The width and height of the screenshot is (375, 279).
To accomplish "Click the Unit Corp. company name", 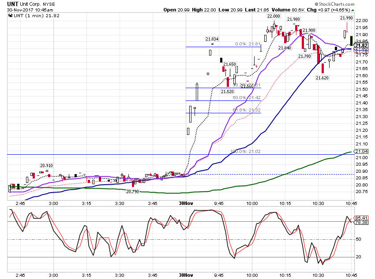I will (30, 4).
